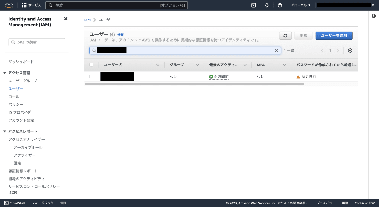The height and width of the screenshot is (207, 379).
Task: Open the グローバル region dropdown
Action: 301,5
